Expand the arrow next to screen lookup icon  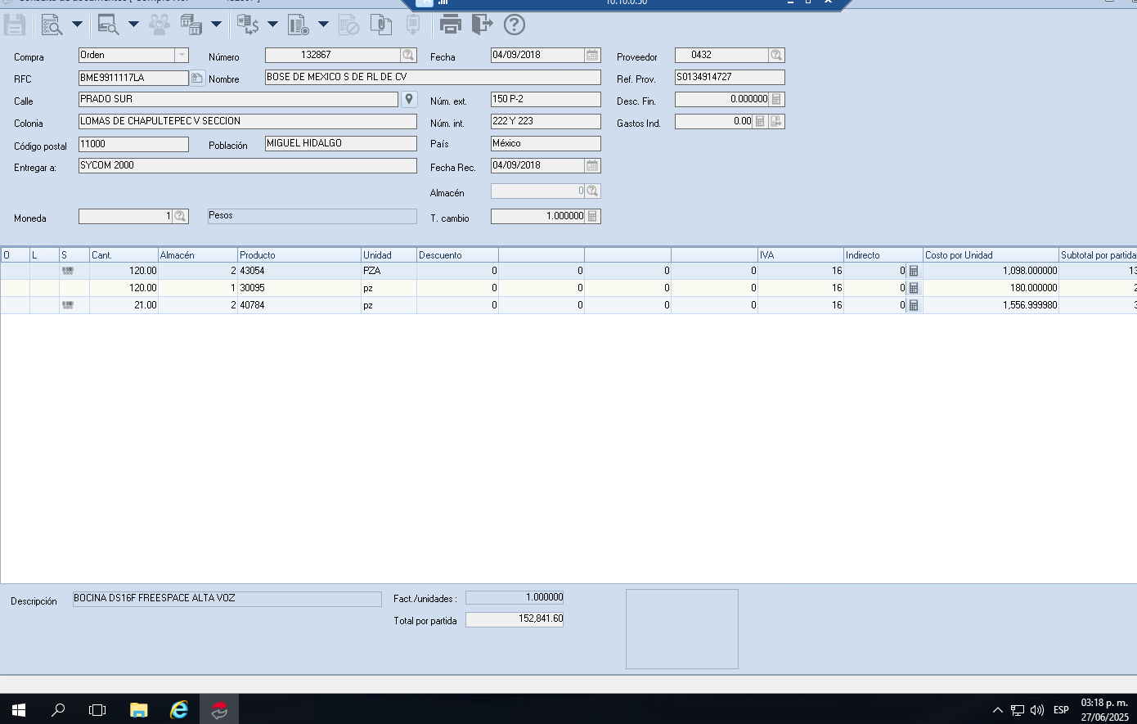click(133, 25)
